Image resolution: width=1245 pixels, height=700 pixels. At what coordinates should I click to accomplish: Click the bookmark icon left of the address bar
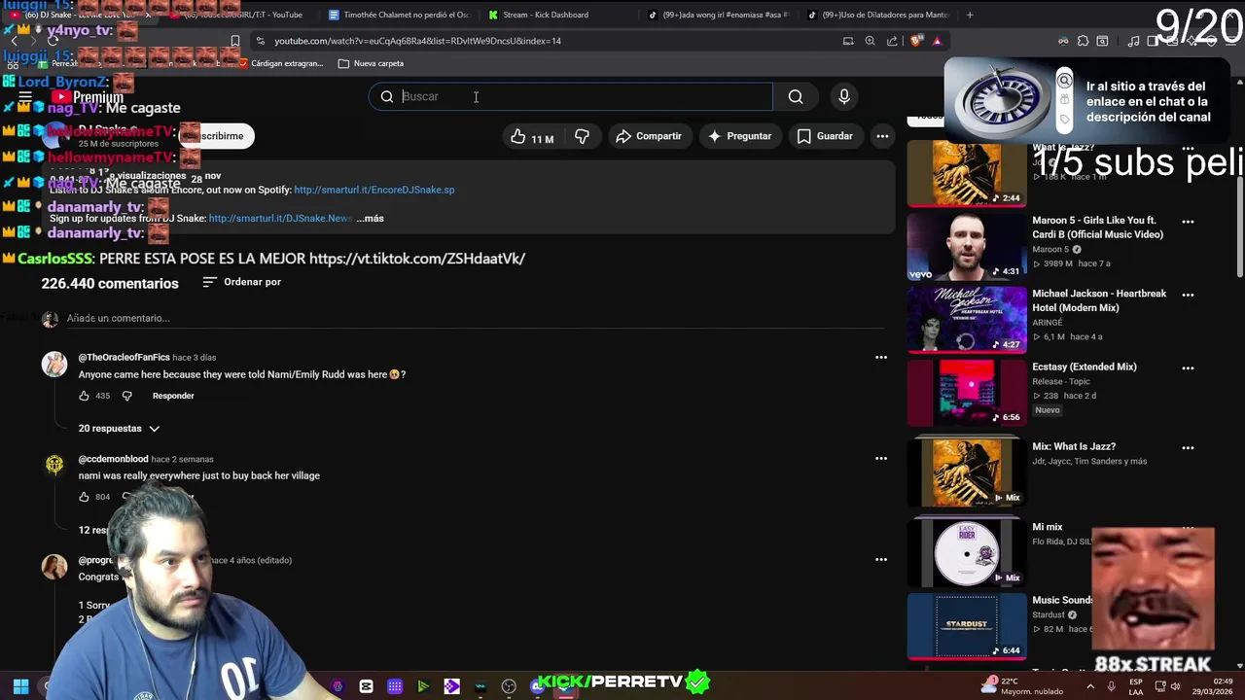tap(234, 41)
